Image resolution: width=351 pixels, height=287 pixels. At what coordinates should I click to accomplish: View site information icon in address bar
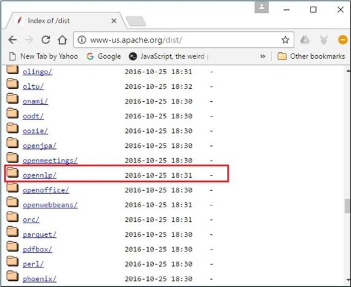82,40
